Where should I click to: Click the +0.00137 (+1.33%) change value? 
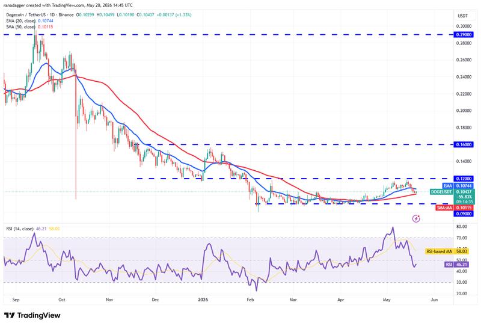(174, 14)
